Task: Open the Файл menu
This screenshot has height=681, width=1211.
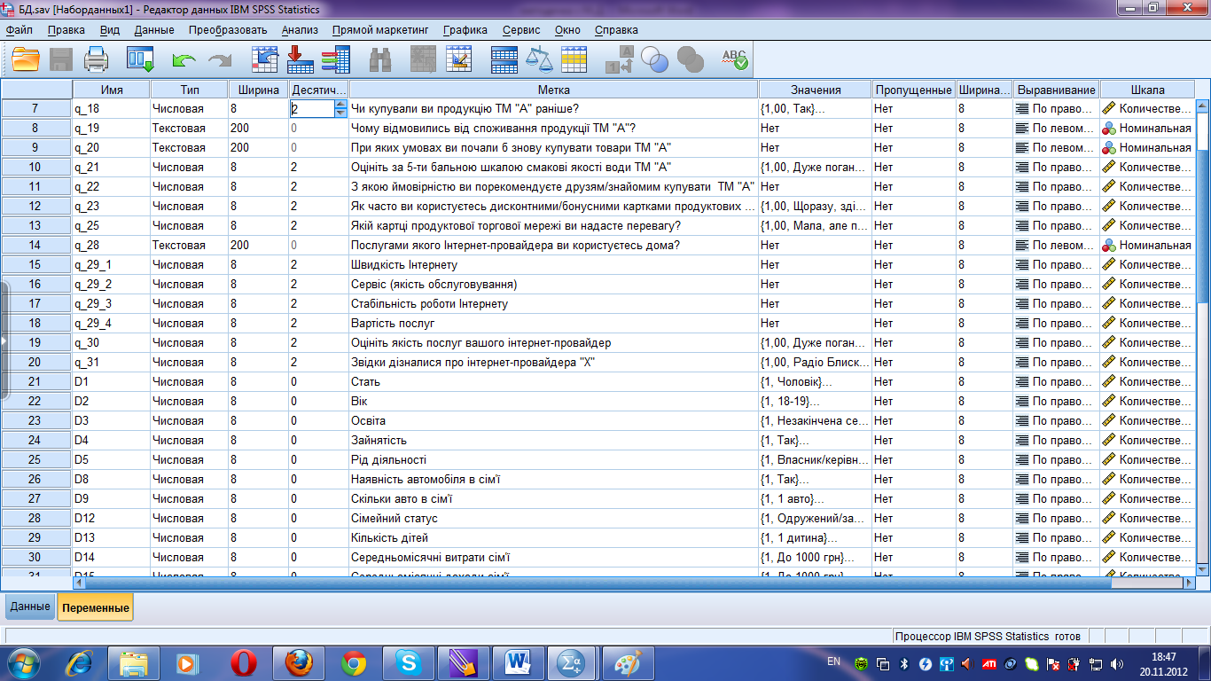Action: pyautogui.click(x=20, y=29)
